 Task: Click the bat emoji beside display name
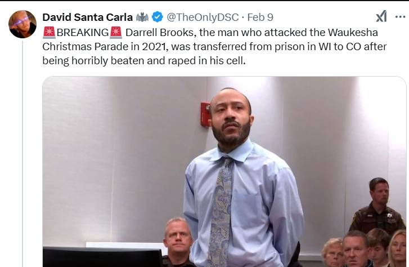[x=142, y=17]
